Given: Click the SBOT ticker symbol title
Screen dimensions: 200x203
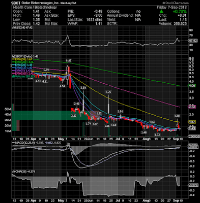Looking at the screenshot, I should point(16,3).
